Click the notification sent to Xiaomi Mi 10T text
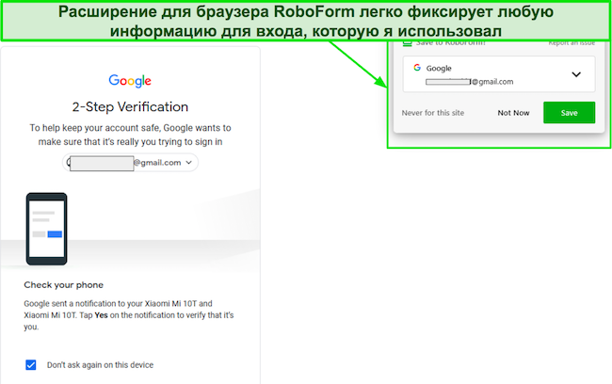 (x=129, y=315)
